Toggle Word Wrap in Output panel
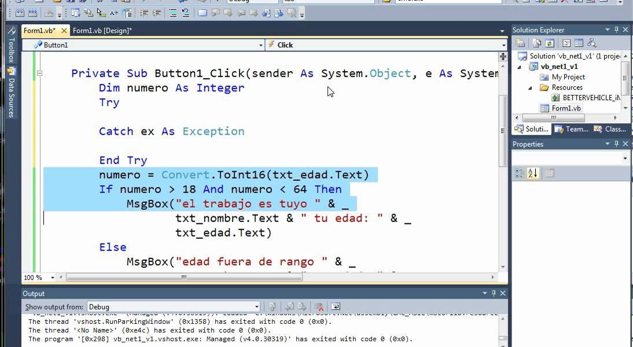Image resolution: width=633 pixels, height=347 pixels. [336, 307]
